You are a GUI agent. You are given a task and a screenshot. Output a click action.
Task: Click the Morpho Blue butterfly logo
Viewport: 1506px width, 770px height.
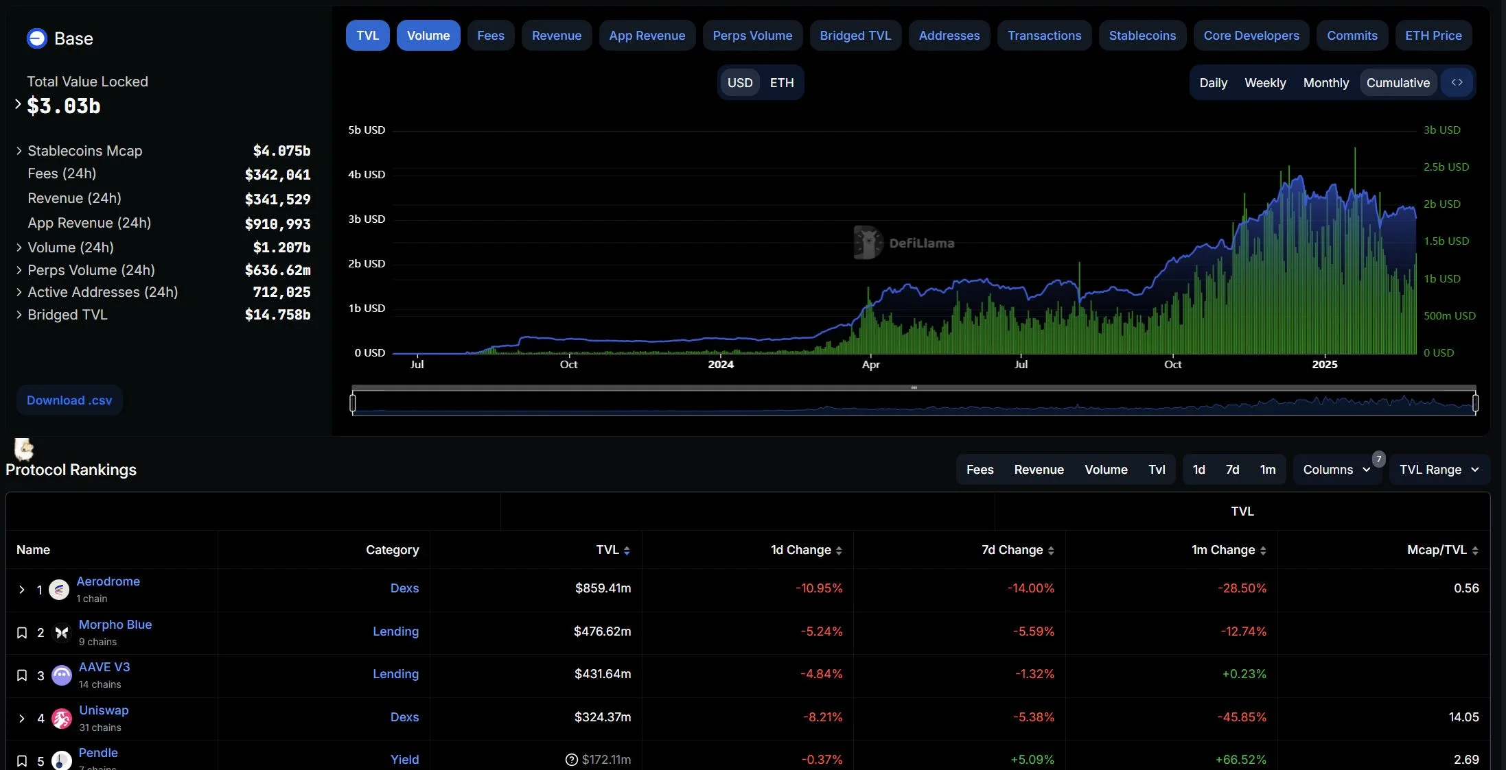tap(61, 633)
